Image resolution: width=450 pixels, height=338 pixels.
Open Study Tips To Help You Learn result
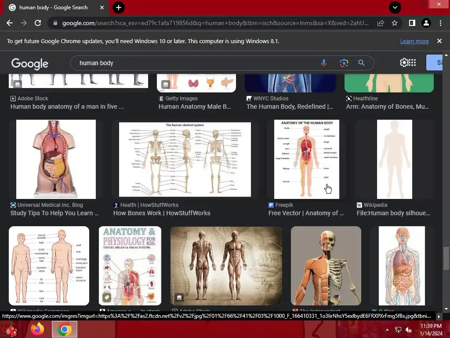pos(54,213)
